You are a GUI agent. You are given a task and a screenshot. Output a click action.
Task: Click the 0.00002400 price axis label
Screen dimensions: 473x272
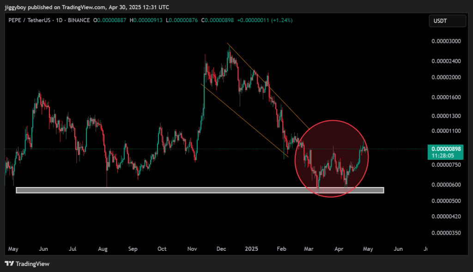tap(446, 61)
